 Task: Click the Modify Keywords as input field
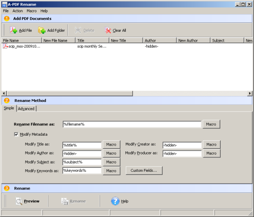point(82,171)
